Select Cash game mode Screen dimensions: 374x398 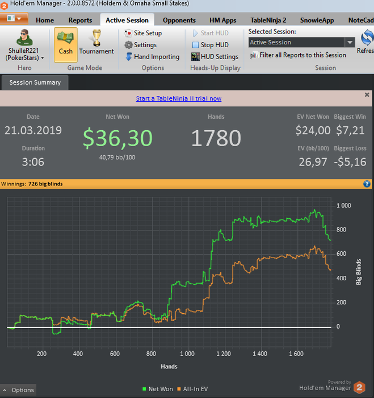66,45
